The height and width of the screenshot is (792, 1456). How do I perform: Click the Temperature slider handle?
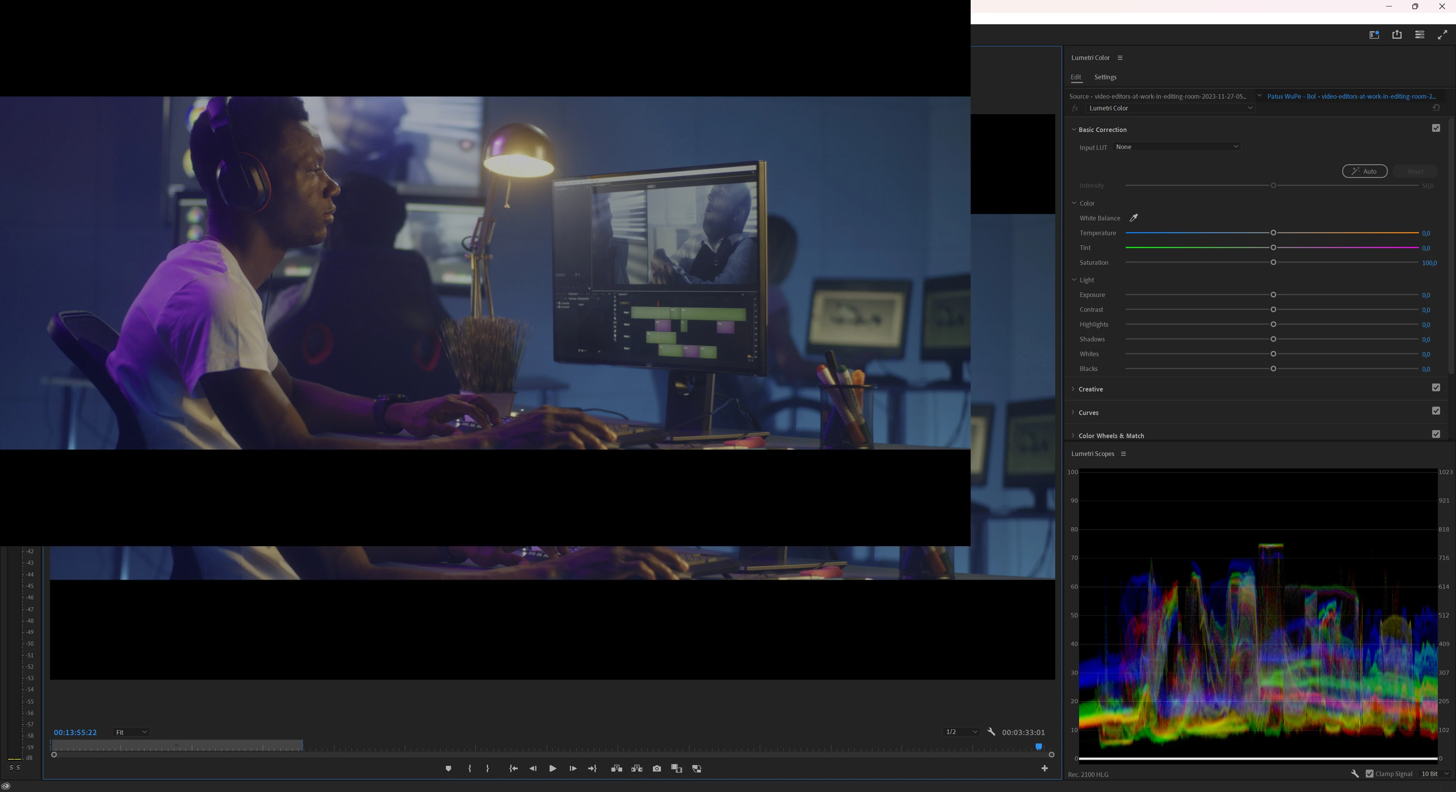(x=1274, y=233)
